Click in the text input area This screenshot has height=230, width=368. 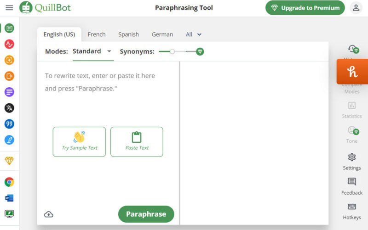click(108, 94)
